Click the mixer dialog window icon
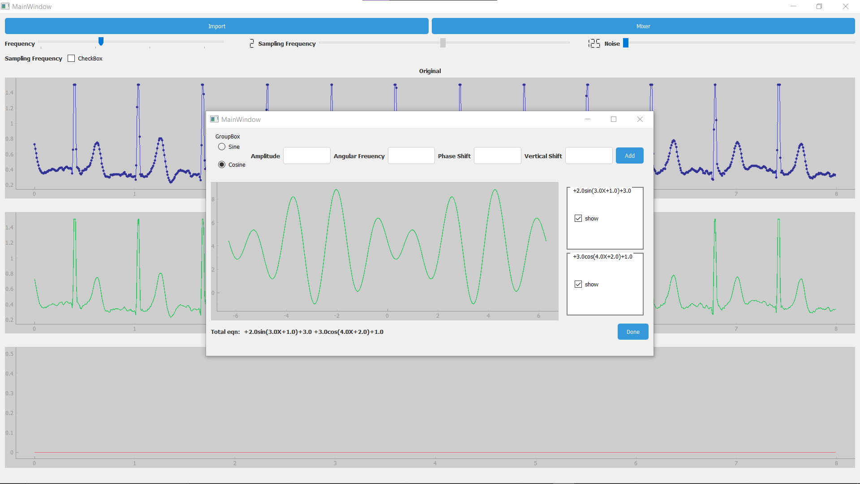Image resolution: width=860 pixels, height=484 pixels. [214, 119]
